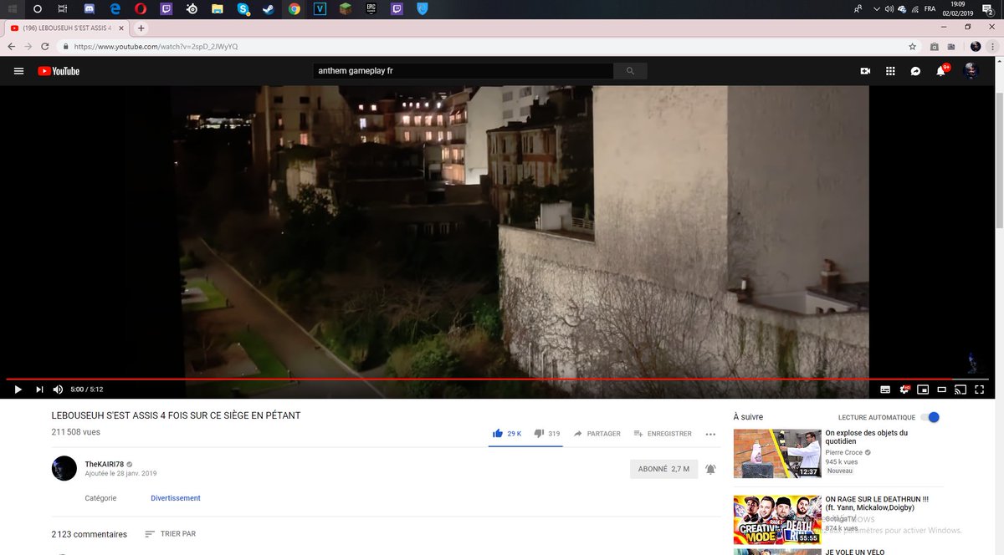Open File Explorer from the taskbar
This screenshot has width=1004, height=555.
coord(218,8)
